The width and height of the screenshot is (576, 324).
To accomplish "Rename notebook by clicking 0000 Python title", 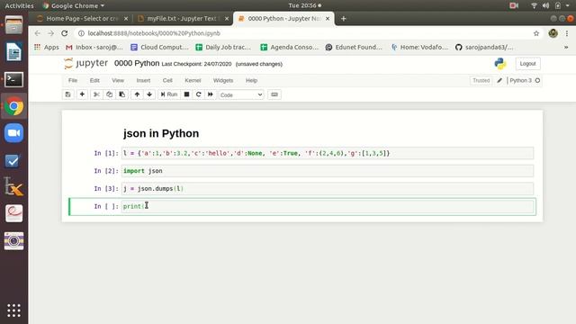I will click(137, 63).
